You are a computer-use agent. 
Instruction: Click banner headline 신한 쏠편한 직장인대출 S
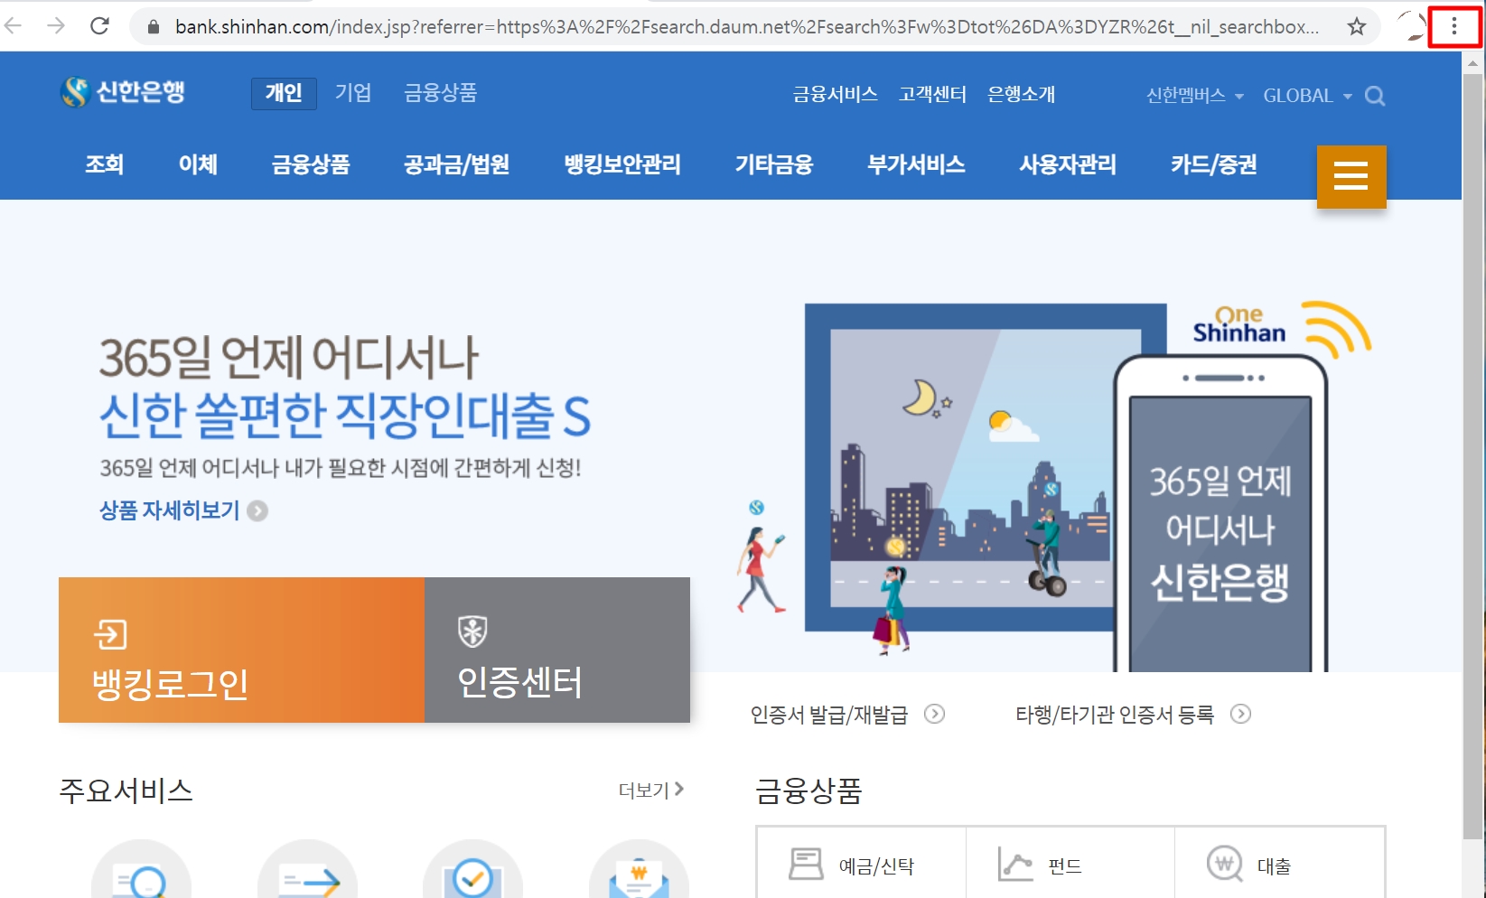[345, 416]
